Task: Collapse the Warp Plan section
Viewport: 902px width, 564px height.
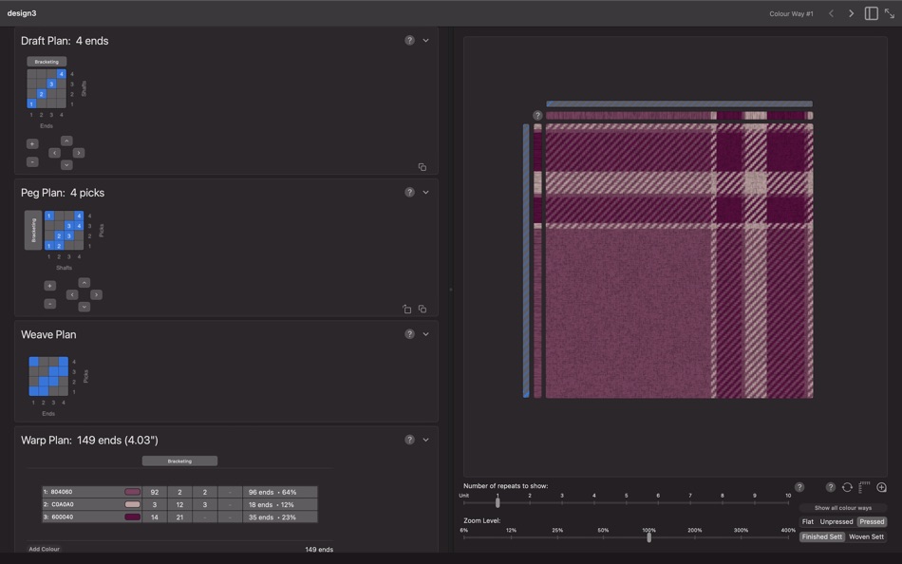Action: [425, 440]
